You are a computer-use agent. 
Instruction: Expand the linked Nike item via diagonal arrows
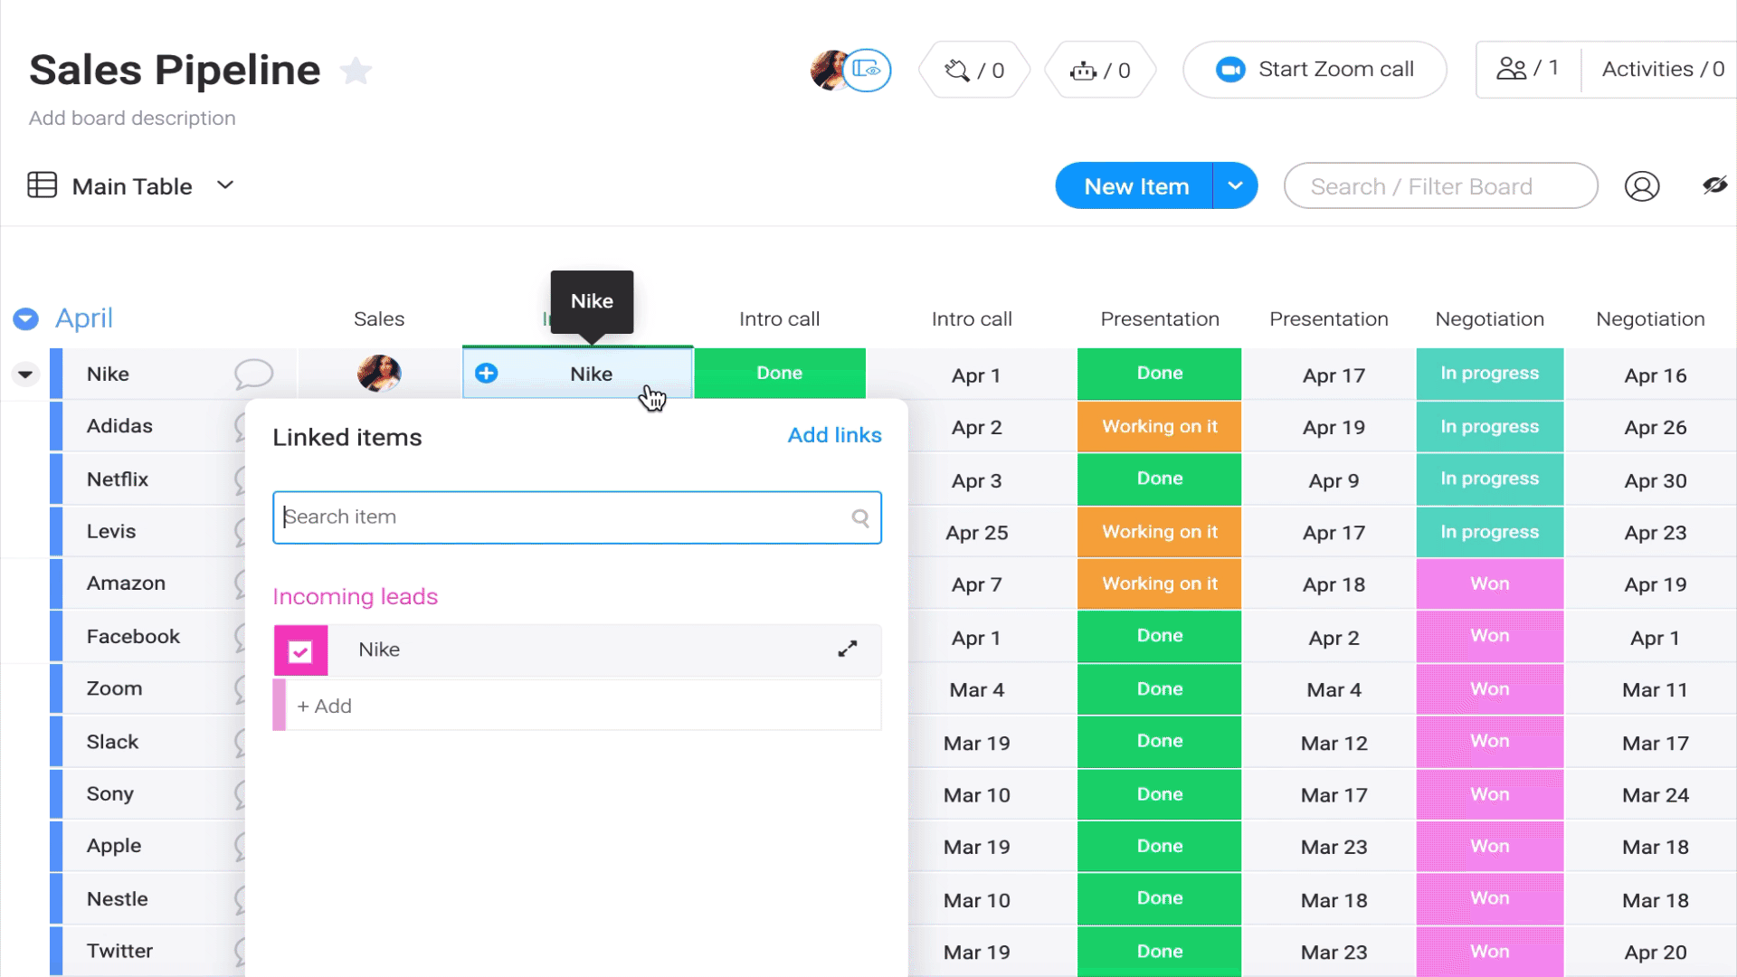848,649
